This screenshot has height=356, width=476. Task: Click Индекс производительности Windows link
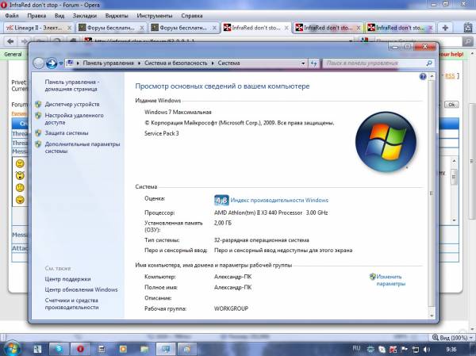click(x=279, y=201)
